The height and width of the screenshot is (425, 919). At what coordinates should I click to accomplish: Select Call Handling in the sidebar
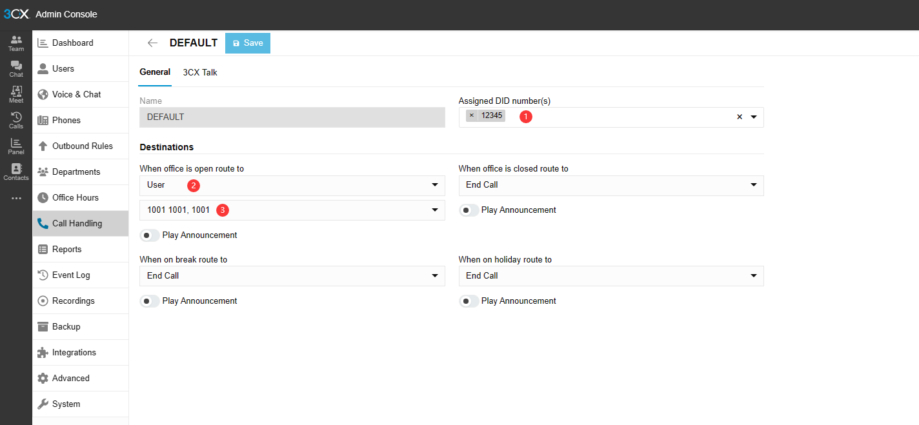(x=81, y=224)
